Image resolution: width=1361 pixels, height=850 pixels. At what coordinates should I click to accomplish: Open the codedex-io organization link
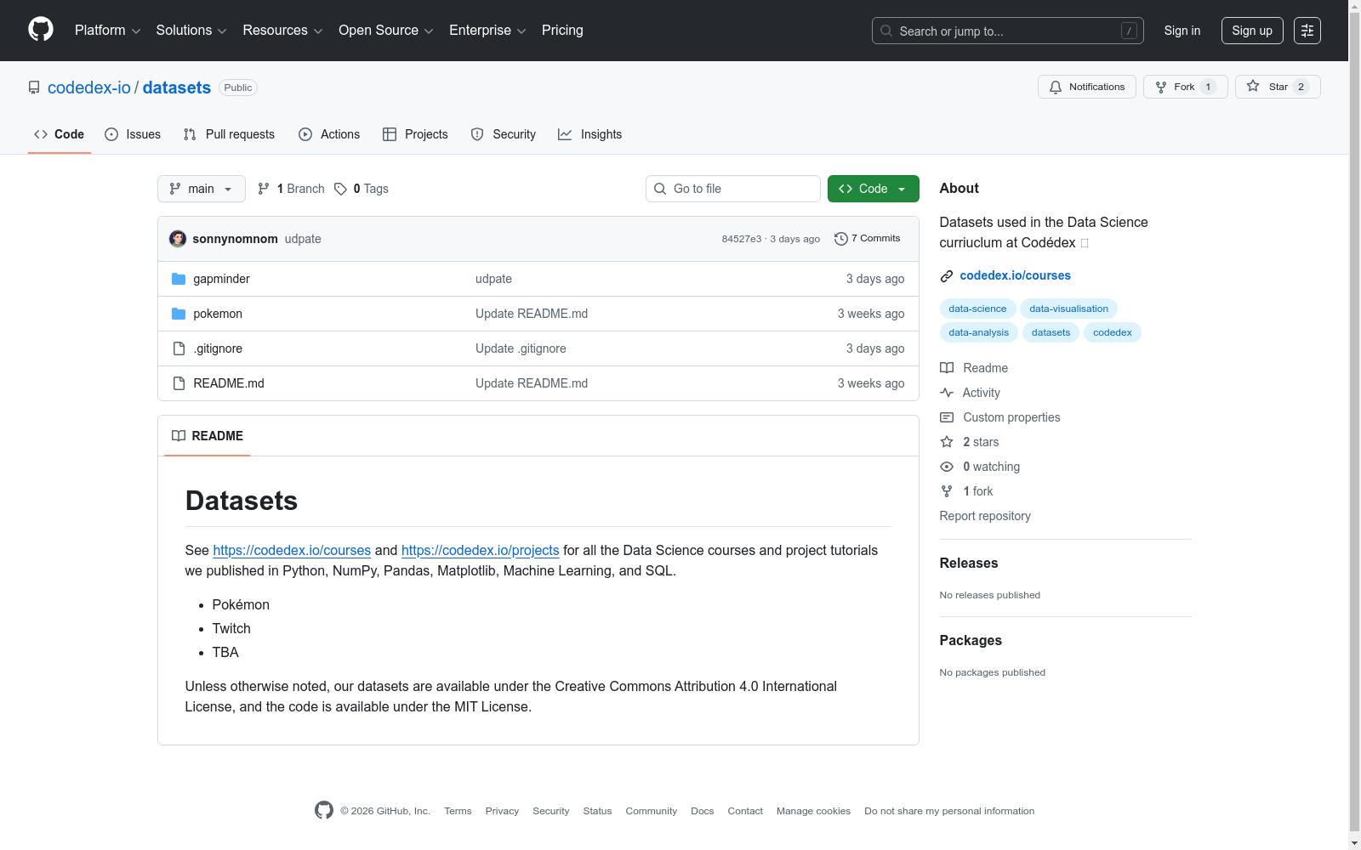coord(89,88)
